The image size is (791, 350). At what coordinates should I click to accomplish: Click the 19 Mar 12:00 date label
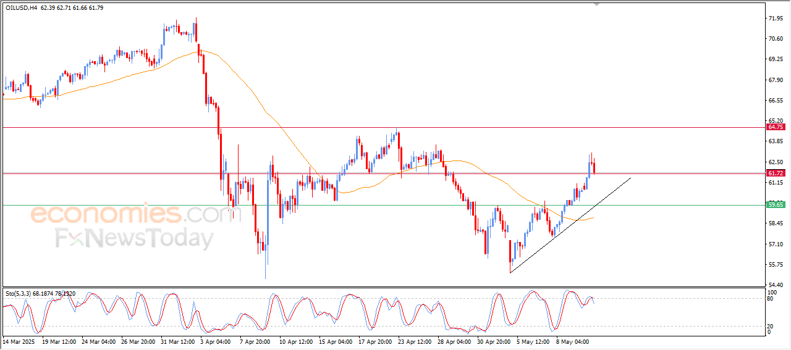coord(59,341)
